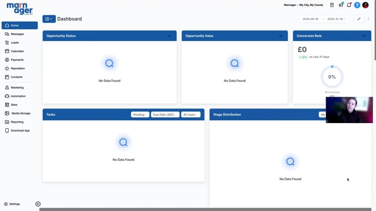
Task: Open the notifications bell icon
Action: 349,5
